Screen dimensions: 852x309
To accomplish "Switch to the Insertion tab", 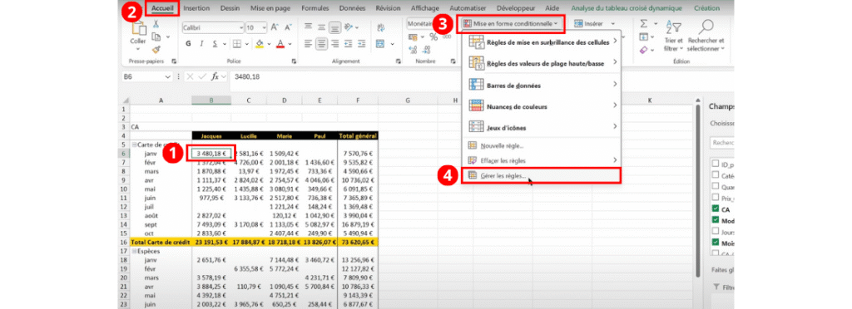I will (196, 8).
